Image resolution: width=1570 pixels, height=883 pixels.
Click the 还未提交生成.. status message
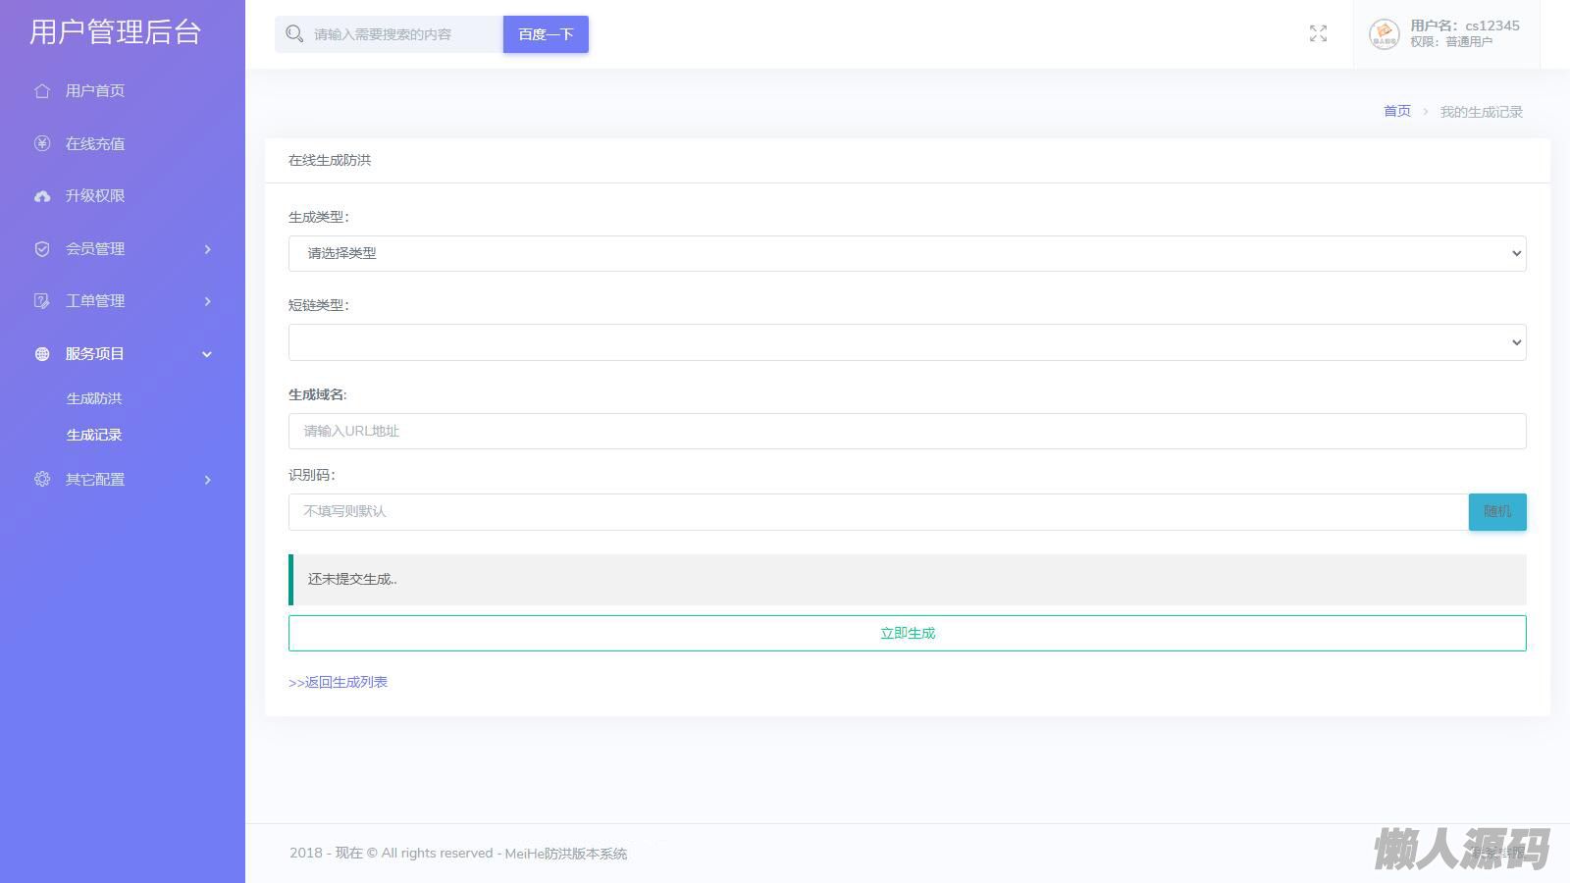352,579
